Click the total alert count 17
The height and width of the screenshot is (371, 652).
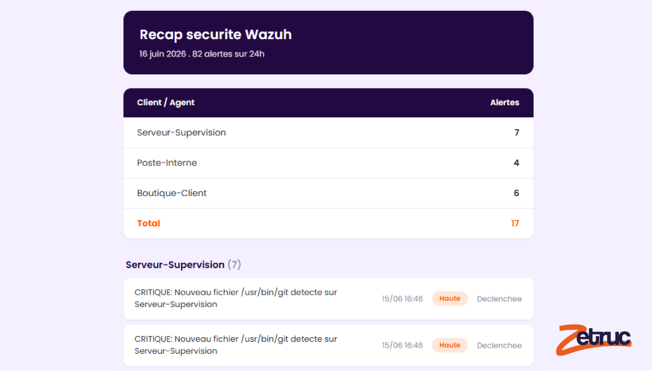(x=515, y=223)
